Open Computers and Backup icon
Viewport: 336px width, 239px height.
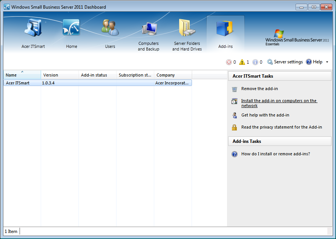point(149,29)
